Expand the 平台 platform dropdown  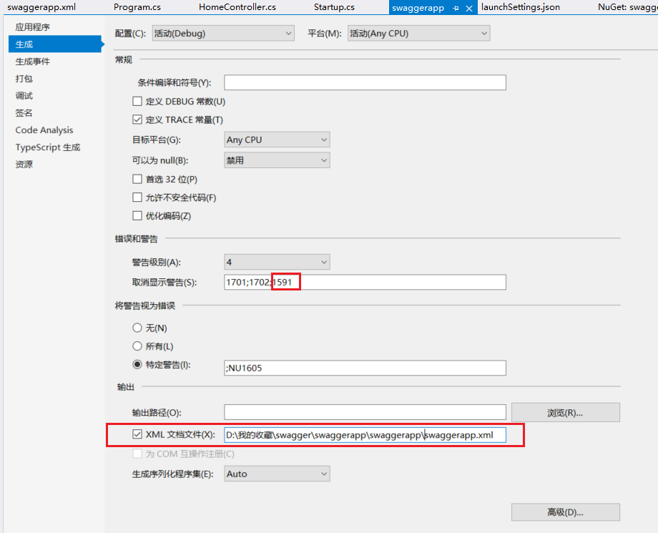tap(419, 34)
